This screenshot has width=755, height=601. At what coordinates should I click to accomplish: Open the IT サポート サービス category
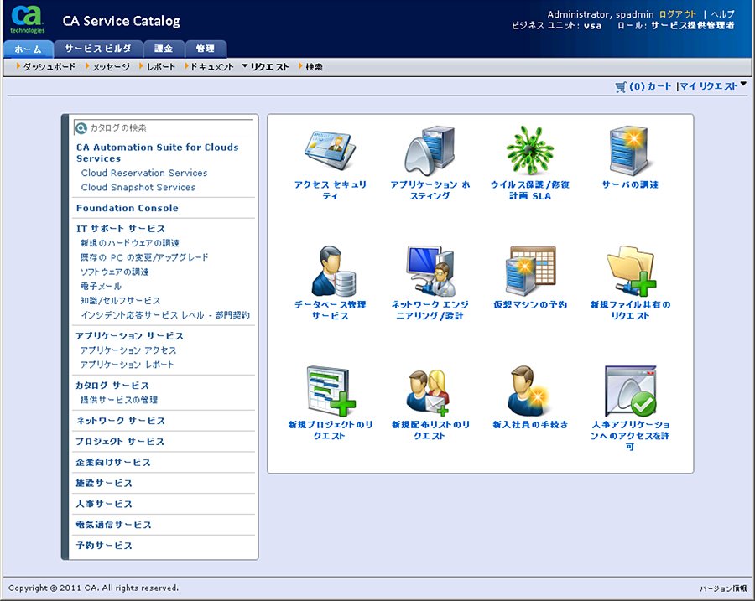(x=120, y=229)
